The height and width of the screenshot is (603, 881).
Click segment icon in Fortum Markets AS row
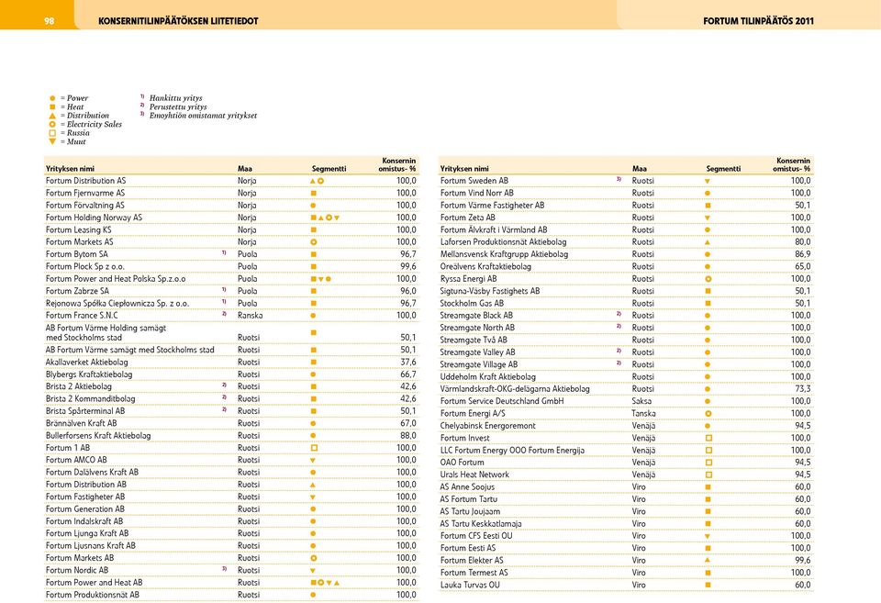pyautogui.click(x=314, y=242)
